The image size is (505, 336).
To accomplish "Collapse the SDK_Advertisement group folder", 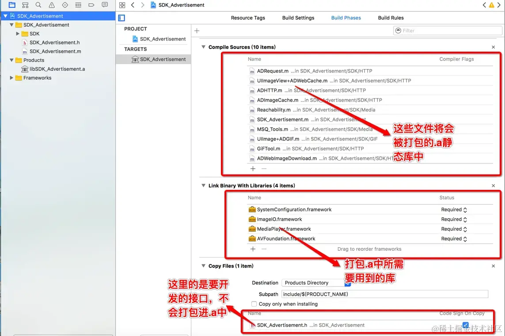I will click(x=11, y=25).
